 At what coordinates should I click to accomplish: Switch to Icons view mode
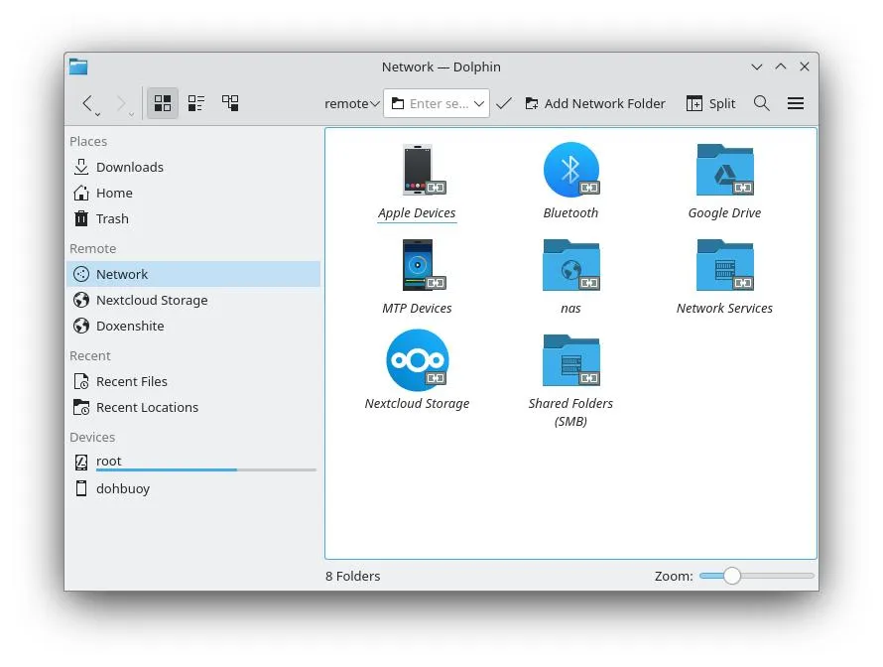[x=163, y=103]
